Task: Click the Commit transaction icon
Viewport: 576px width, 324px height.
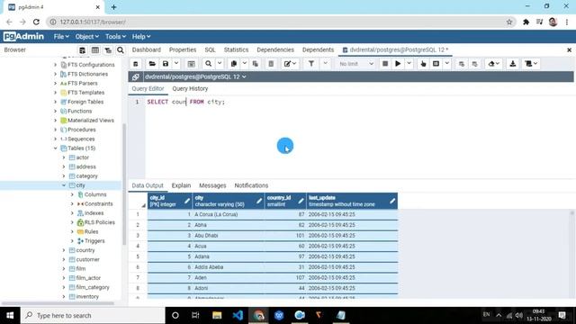Action: [x=462, y=64]
